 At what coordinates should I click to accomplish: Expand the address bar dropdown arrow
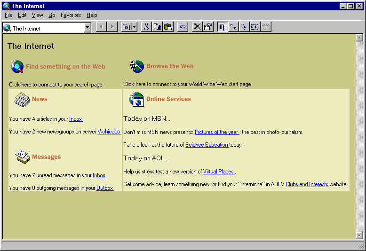click(88, 28)
